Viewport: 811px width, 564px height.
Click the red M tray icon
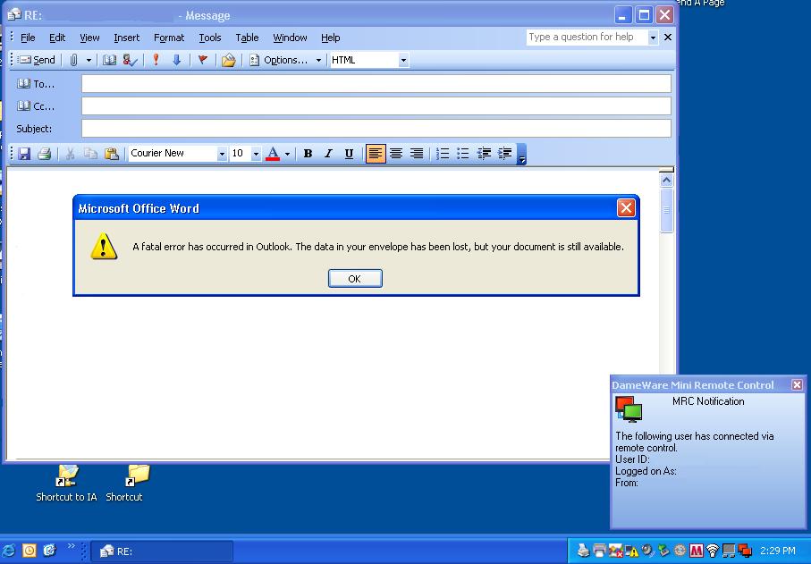pos(697,551)
